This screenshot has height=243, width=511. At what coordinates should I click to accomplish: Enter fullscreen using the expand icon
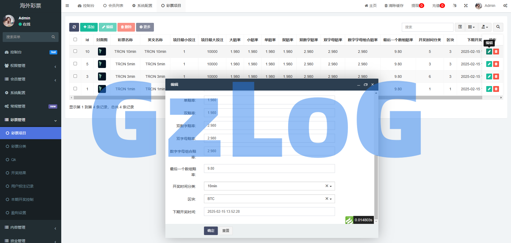pyautogui.click(x=466, y=6)
